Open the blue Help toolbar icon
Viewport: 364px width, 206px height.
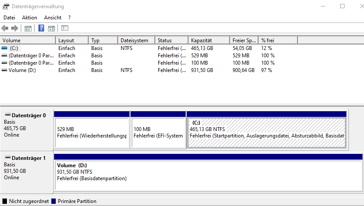click(42, 28)
